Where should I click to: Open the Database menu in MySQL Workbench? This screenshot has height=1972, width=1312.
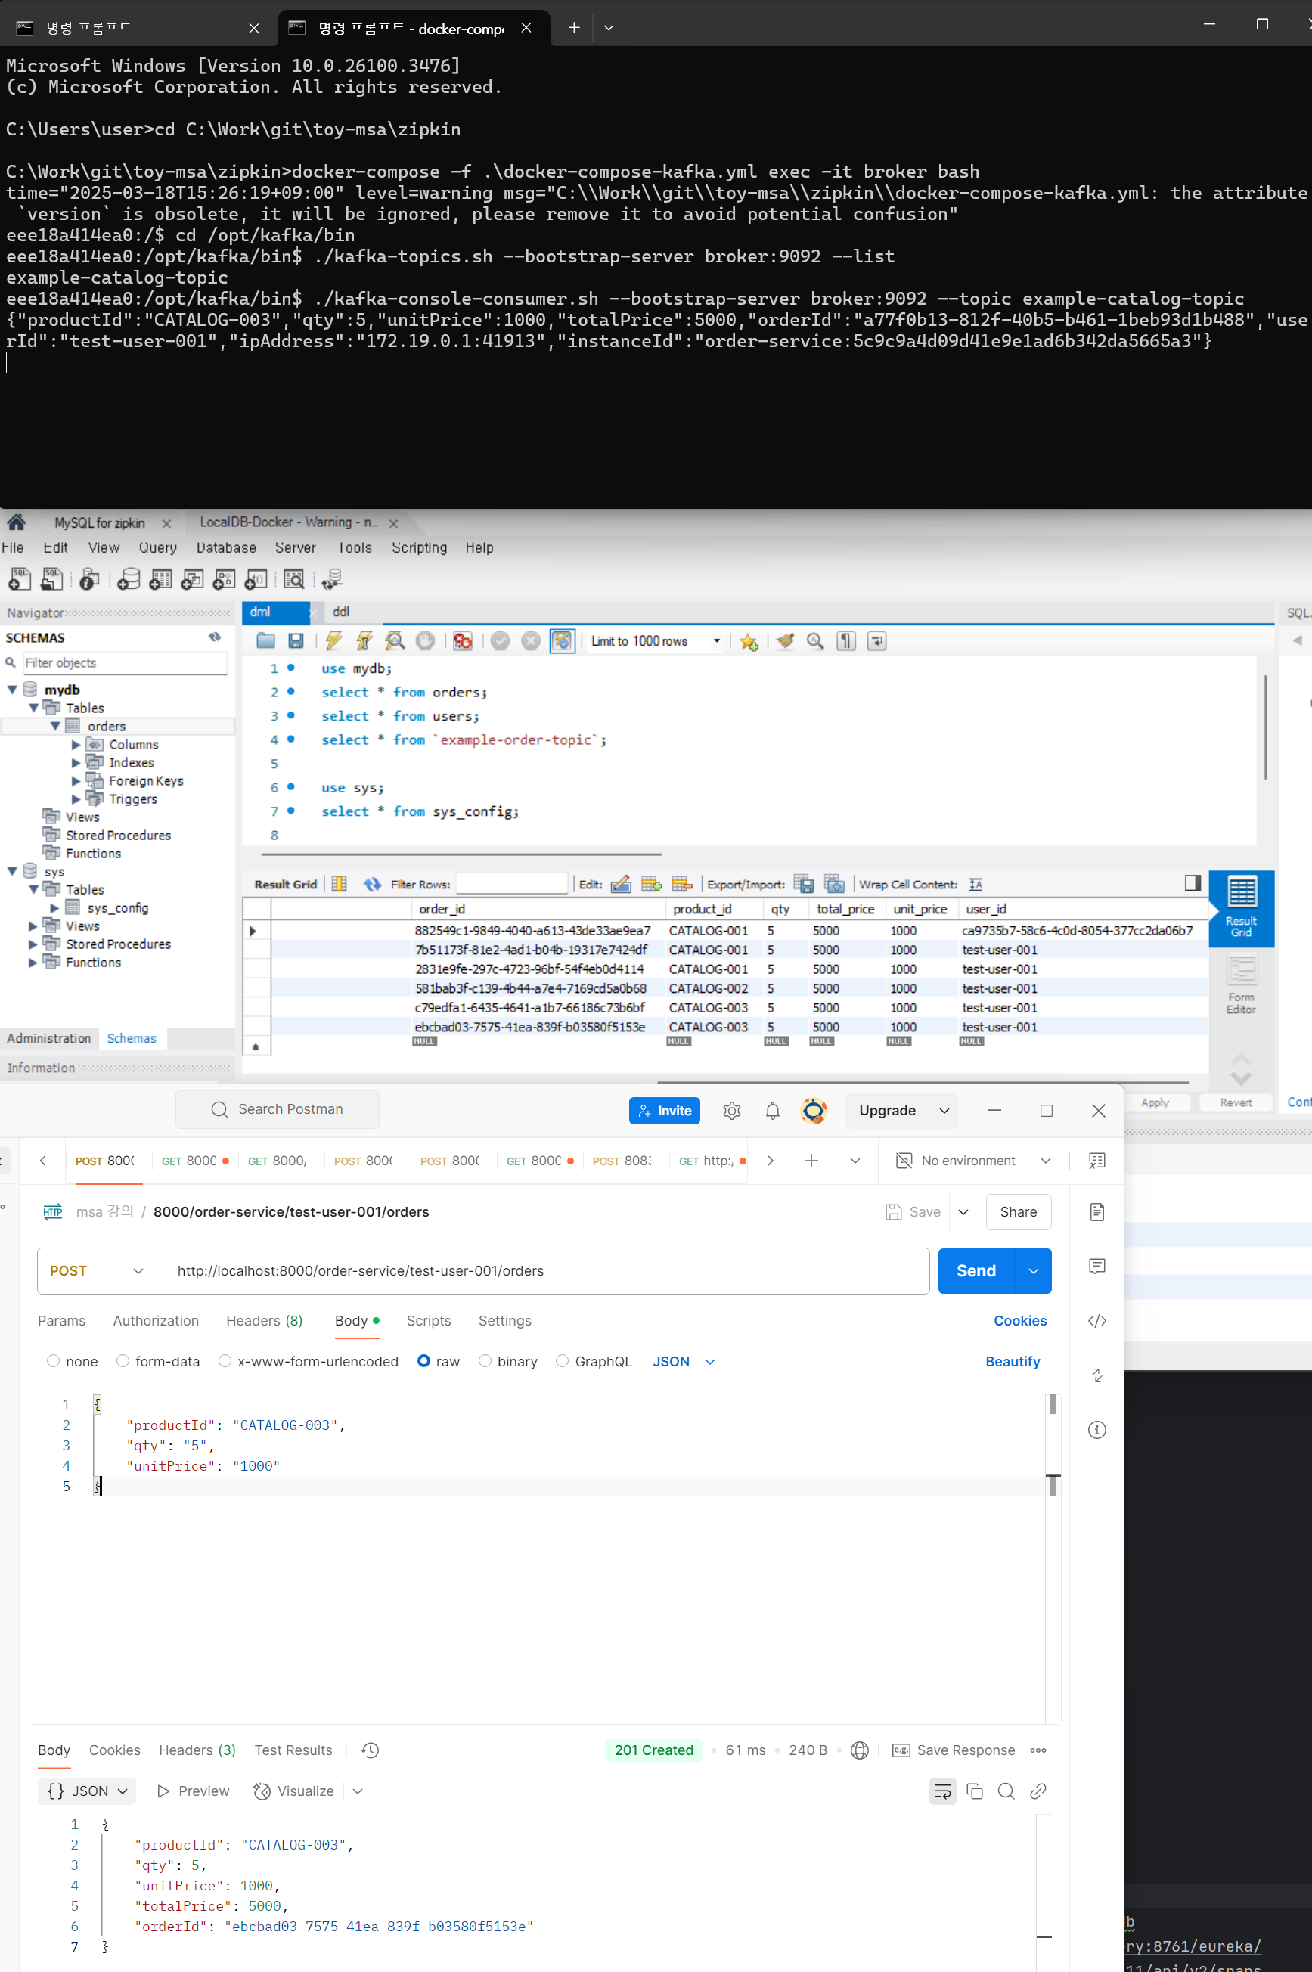click(x=226, y=548)
